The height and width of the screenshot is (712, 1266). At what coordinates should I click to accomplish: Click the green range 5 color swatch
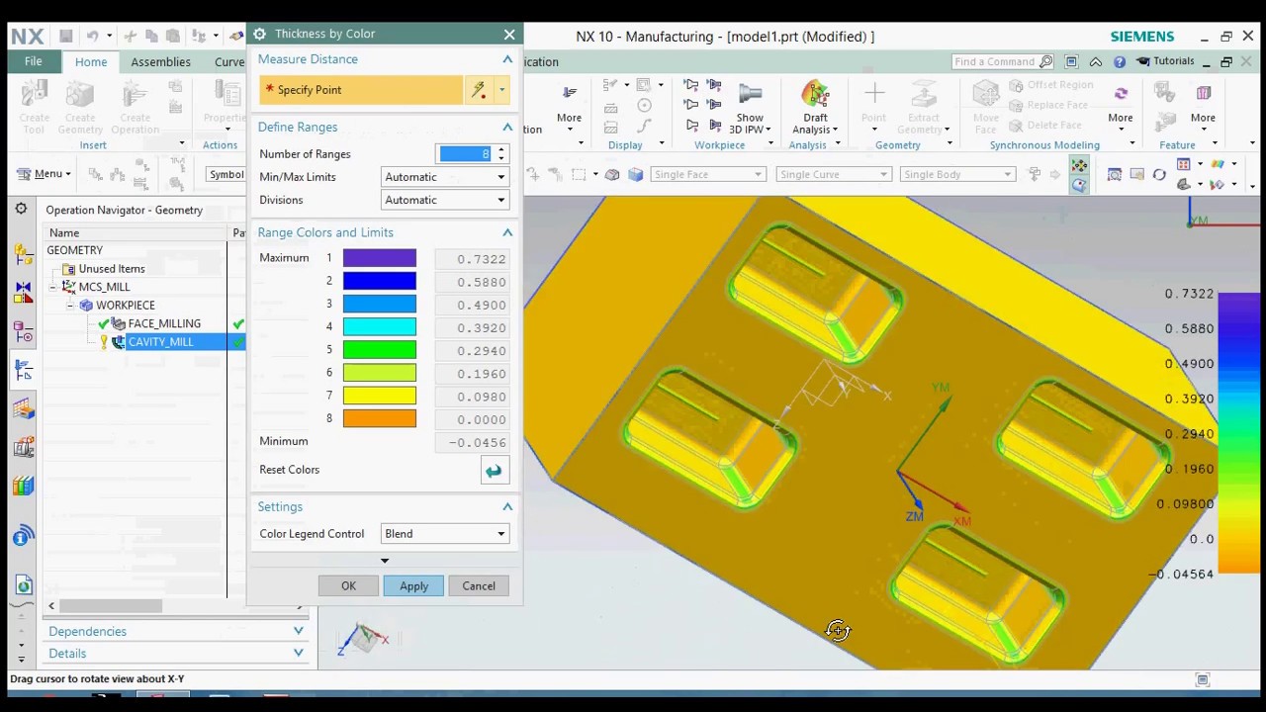point(380,350)
